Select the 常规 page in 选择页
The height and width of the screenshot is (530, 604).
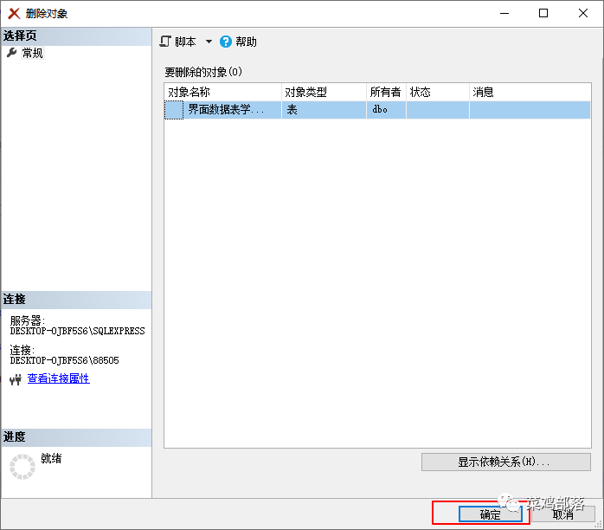[32, 53]
